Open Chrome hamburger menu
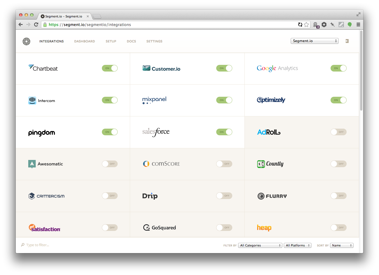Viewport: 379px width, 275px height. [x=358, y=24]
